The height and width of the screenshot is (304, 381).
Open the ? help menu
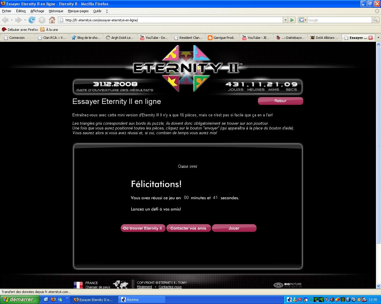(107, 11)
